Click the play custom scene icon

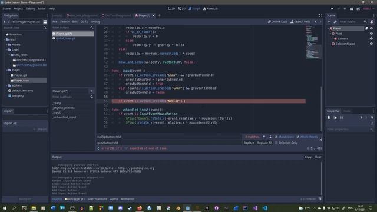click(358, 9)
